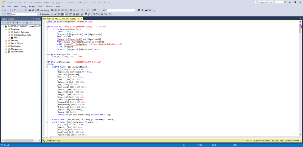Click the Save All icon
Image resolution: width=303 pixels, height=147 pixels.
[33, 10]
